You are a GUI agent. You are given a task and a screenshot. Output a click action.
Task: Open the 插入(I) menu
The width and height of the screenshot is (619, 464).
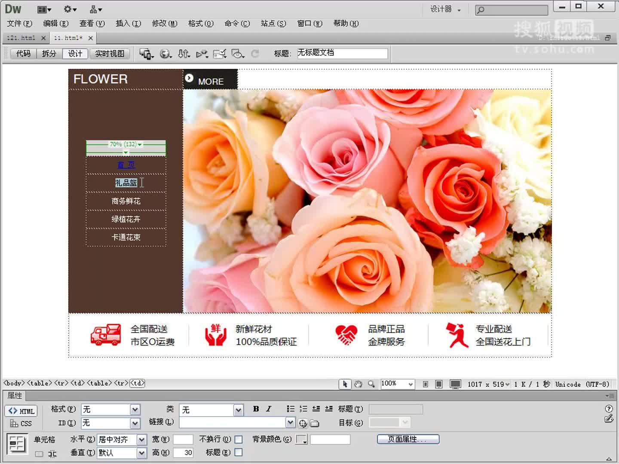(128, 24)
